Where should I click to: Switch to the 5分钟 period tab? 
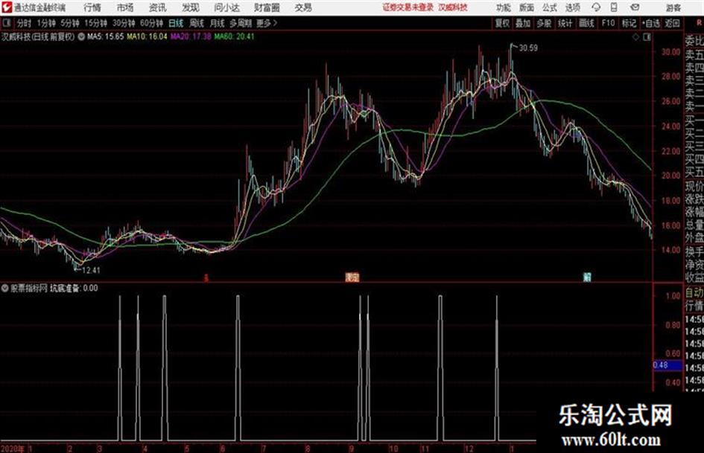pyautogui.click(x=70, y=23)
